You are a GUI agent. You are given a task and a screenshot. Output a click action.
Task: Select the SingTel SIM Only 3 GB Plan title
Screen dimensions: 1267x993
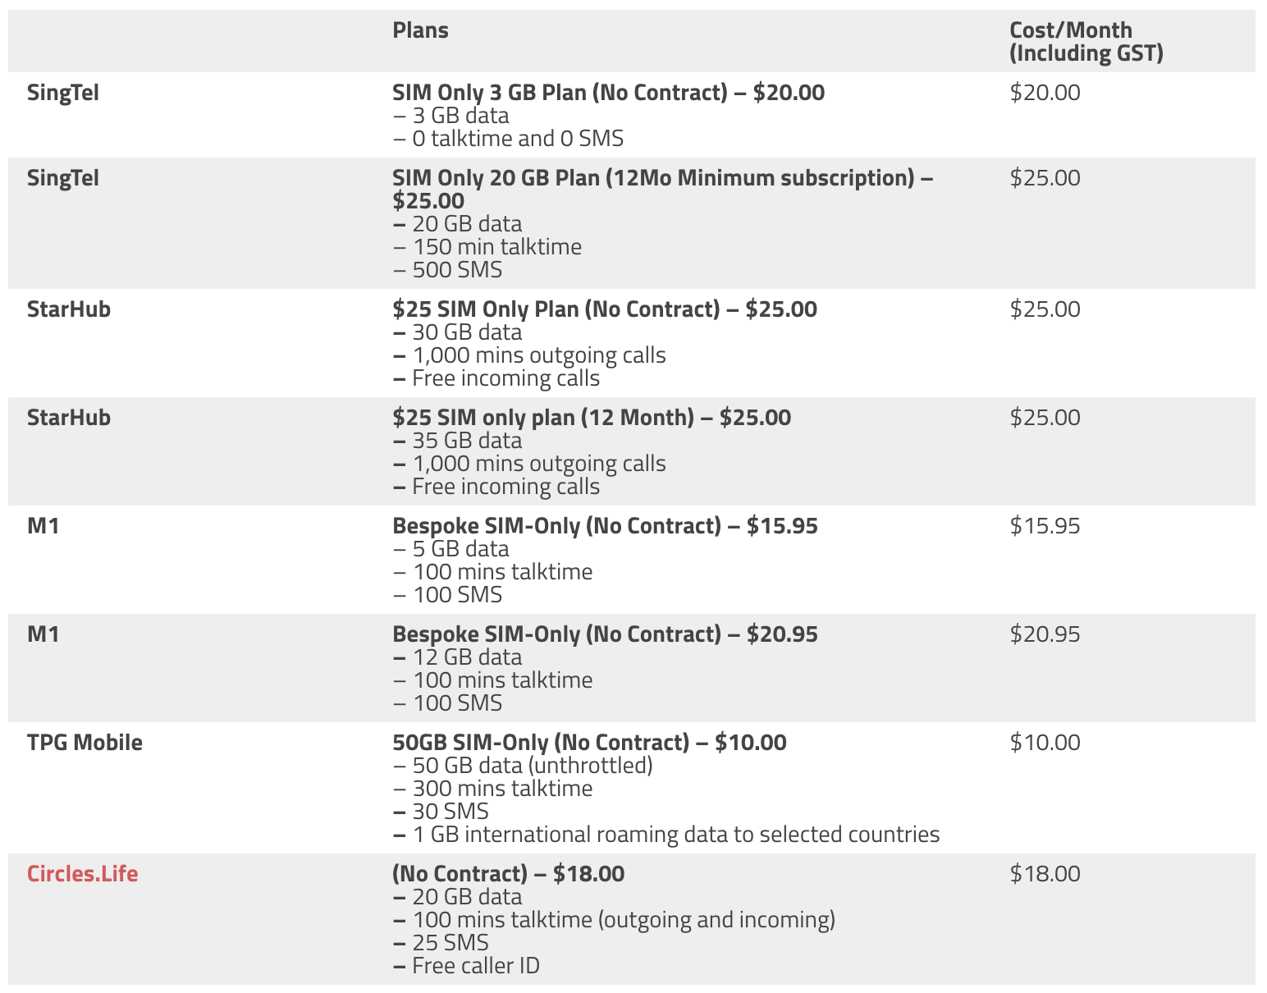click(x=608, y=93)
